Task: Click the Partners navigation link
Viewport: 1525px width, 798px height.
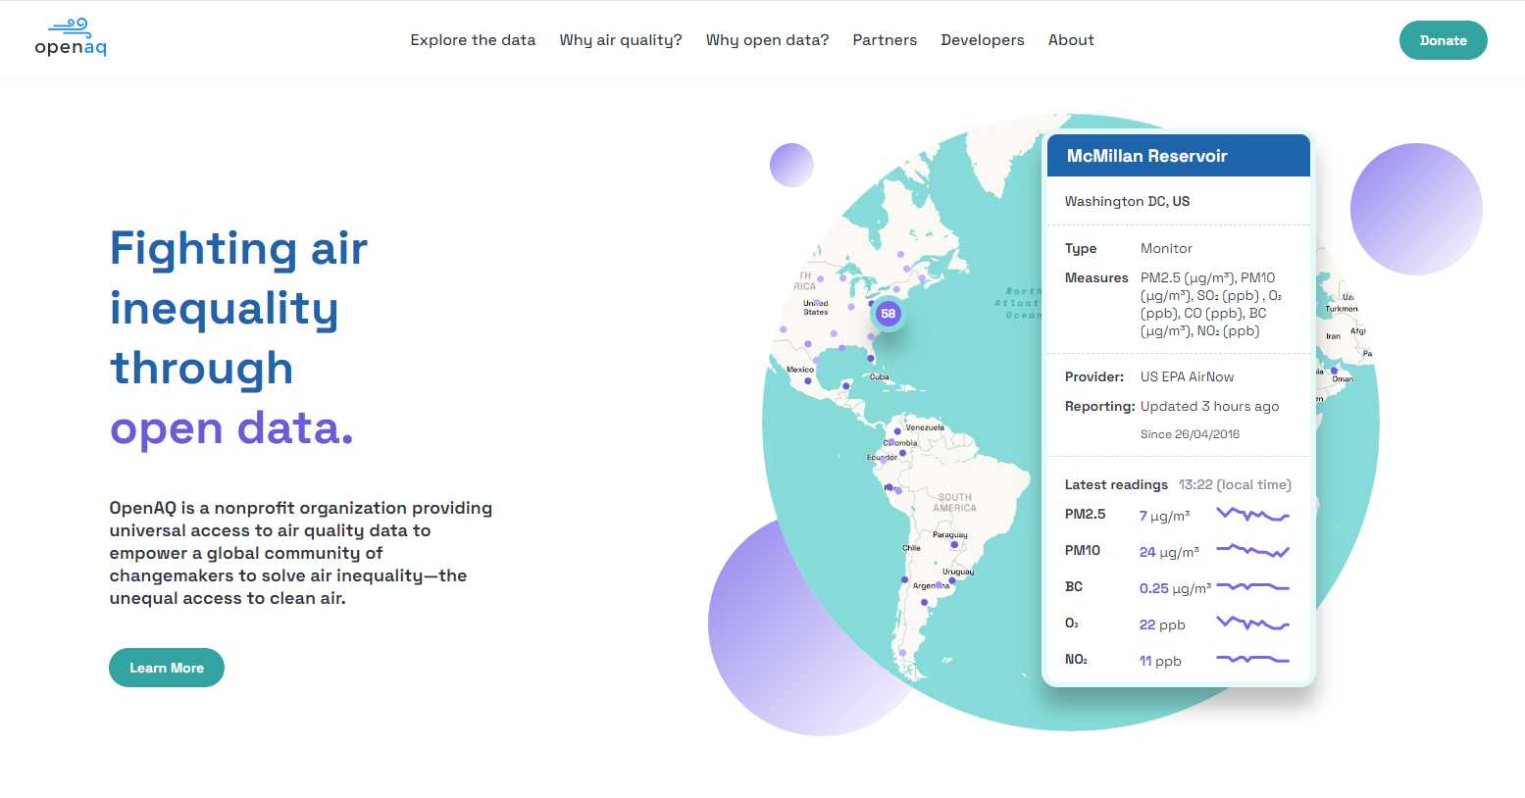Action: coord(885,40)
